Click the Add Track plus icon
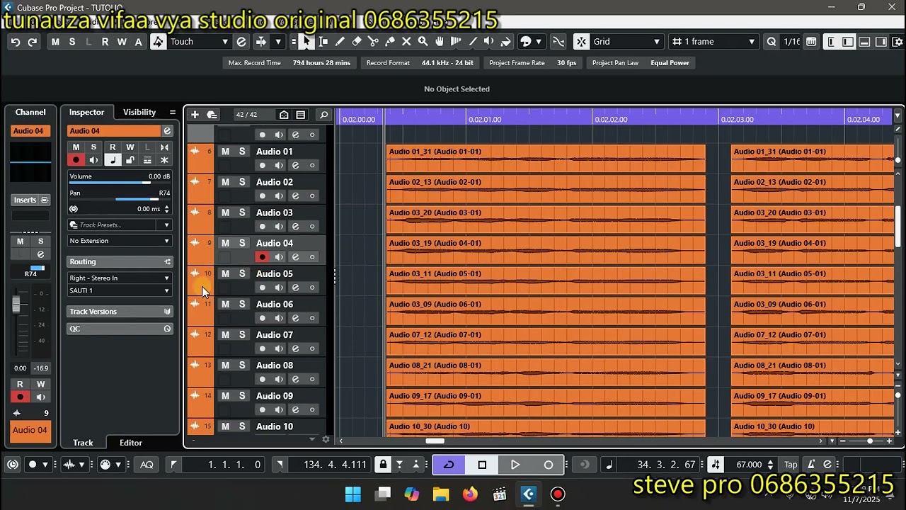Image resolution: width=906 pixels, height=510 pixels. point(195,115)
